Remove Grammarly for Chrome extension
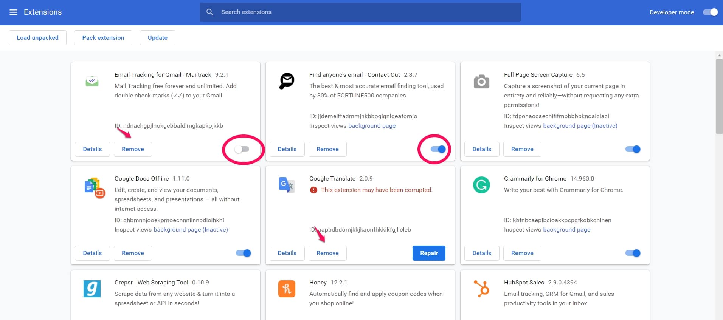 pyautogui.click(x=522, y=253)
